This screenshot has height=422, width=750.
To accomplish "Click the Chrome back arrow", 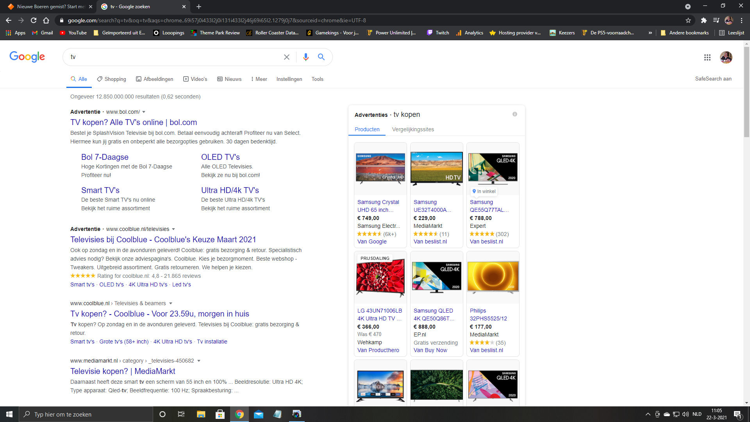I will coord(9,20).
